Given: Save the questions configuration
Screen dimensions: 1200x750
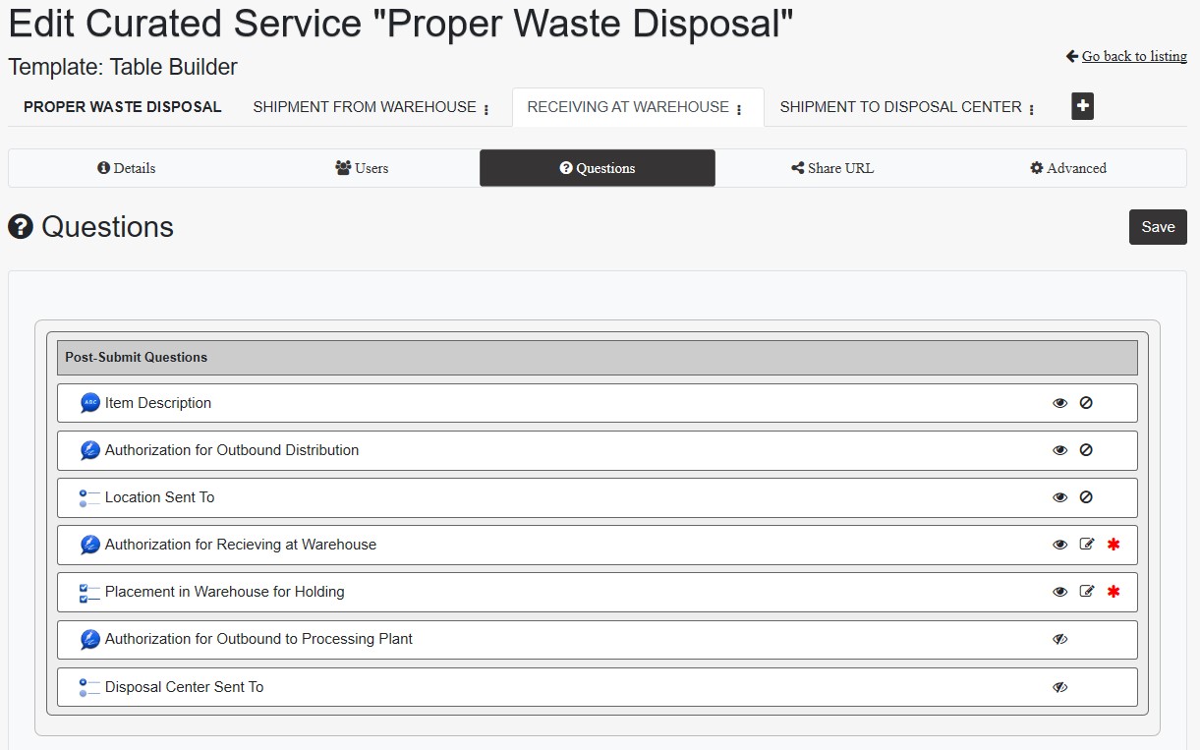Looking at the screenshot, I should pyautogui.click(x=1157, y=227).
